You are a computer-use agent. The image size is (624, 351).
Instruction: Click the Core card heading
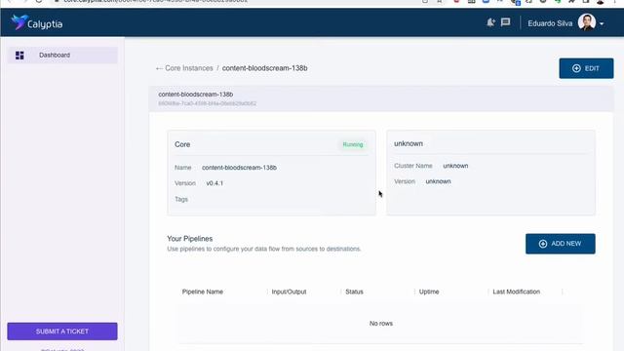tap(182, 144)
